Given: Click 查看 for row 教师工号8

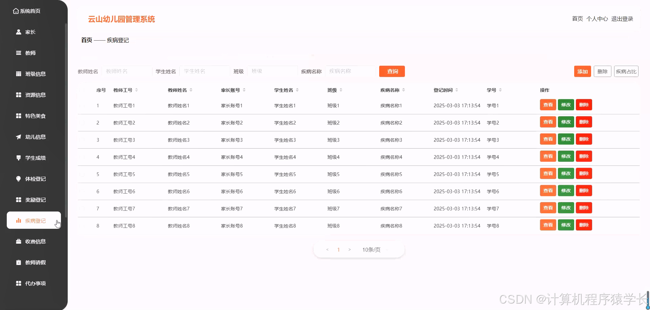Looking at the screenshot, I should pyautogui.click(x=548, y=225).
